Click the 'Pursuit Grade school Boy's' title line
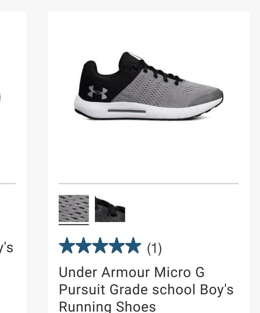Screen dimensions: 260x313 (146, 290)
